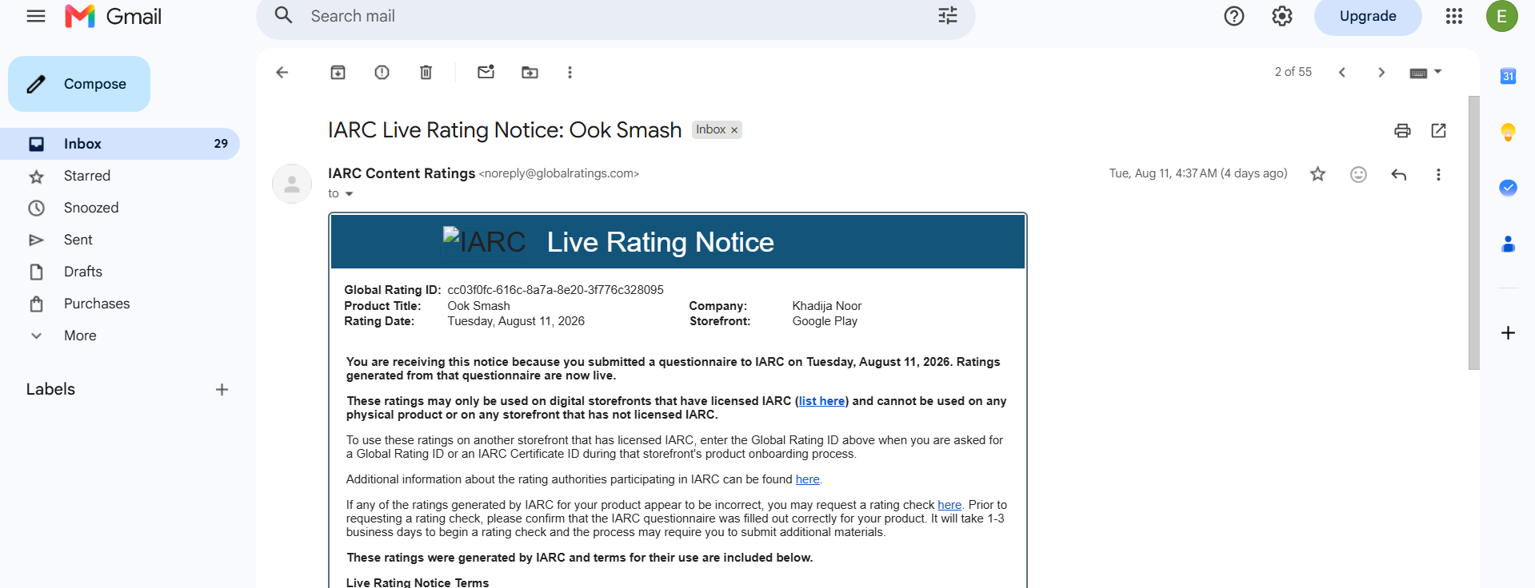Click the page vertical scrollbar

point(1474,232)
